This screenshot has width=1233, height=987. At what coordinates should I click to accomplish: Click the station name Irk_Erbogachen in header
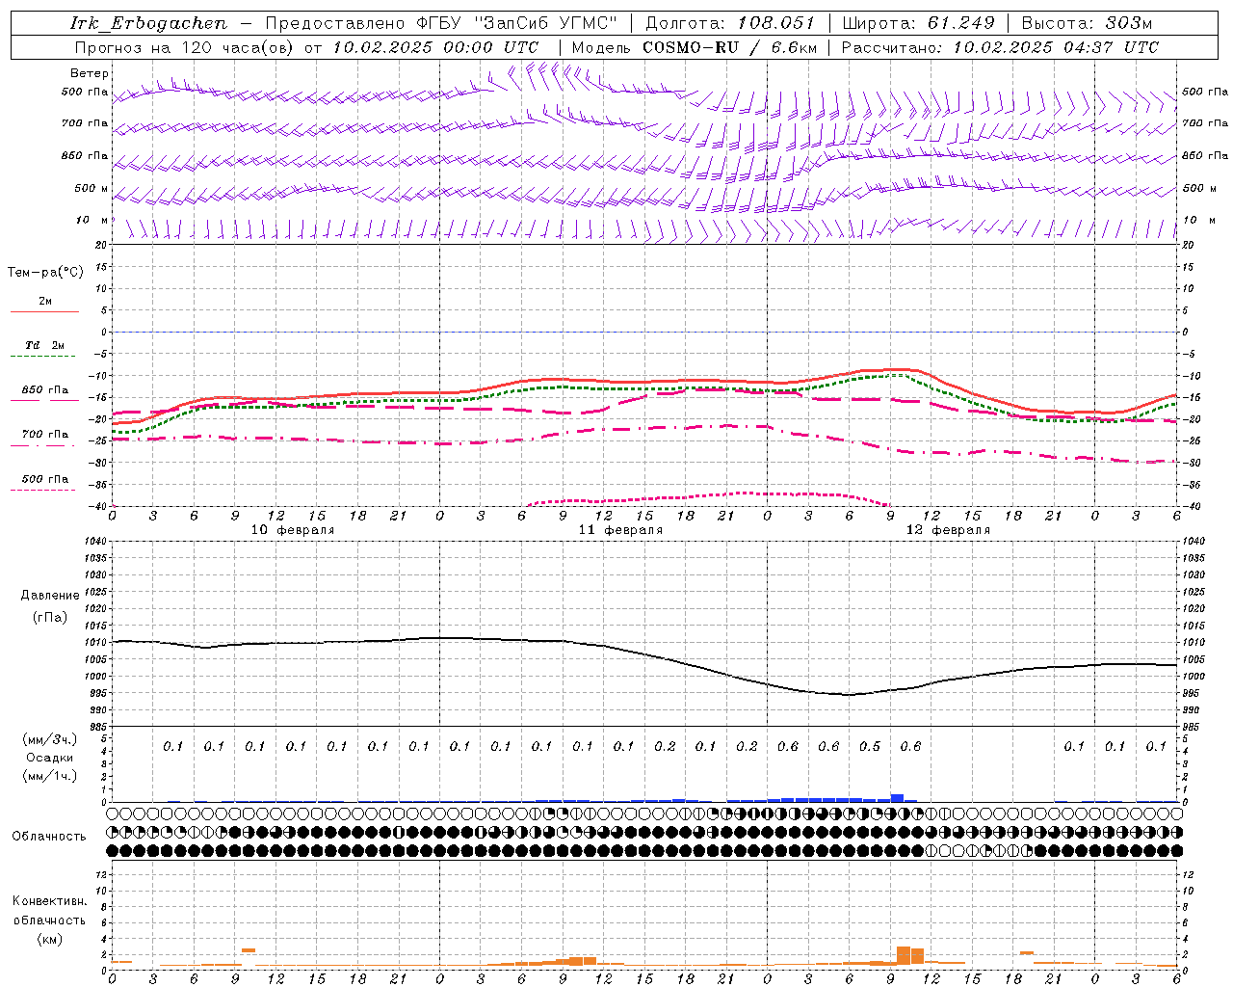click(148, 23)
